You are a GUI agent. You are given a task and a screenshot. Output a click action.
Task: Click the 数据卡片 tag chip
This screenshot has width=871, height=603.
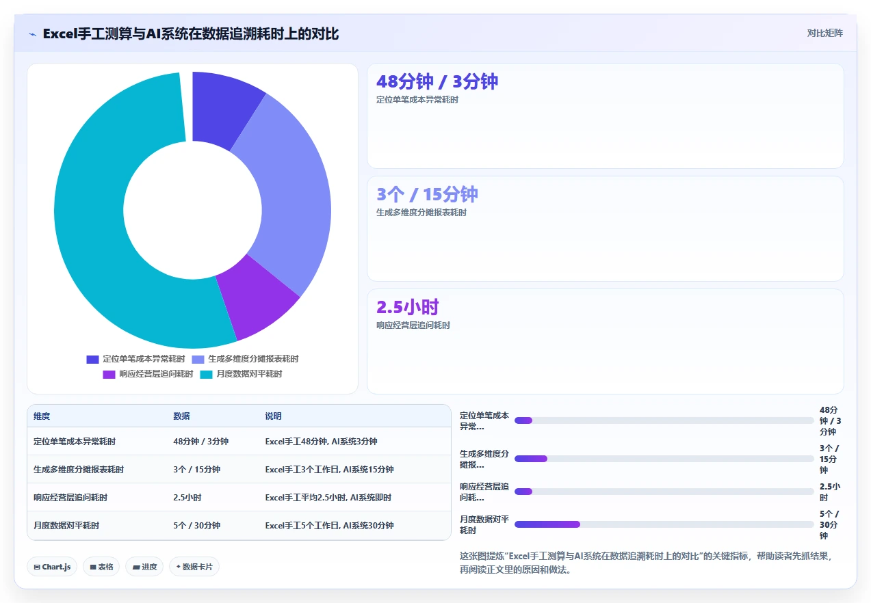coord(194,567)
